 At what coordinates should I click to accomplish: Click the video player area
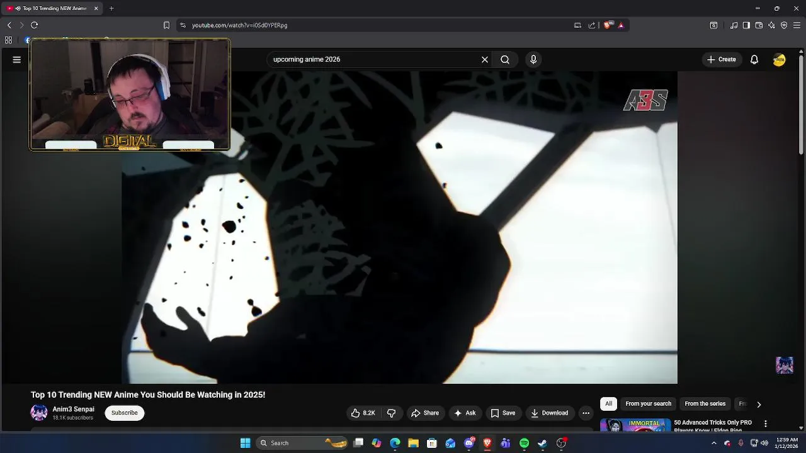coord(399,227)
